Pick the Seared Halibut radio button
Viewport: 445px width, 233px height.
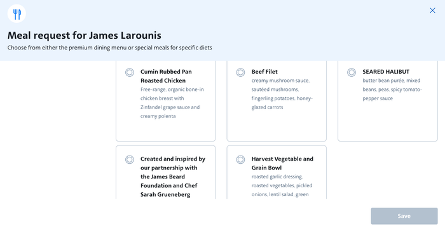pyautogui.click(x=352, y=72)
